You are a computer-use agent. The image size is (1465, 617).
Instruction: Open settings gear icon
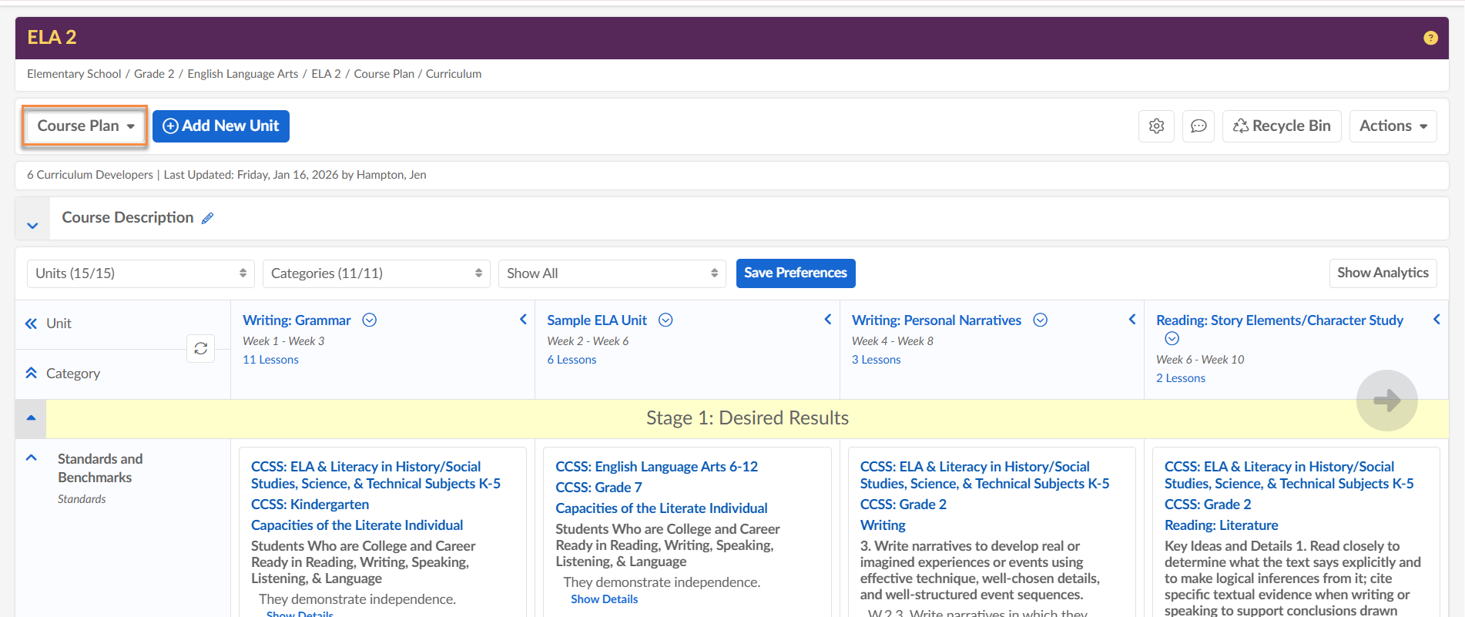(1156, 126)
